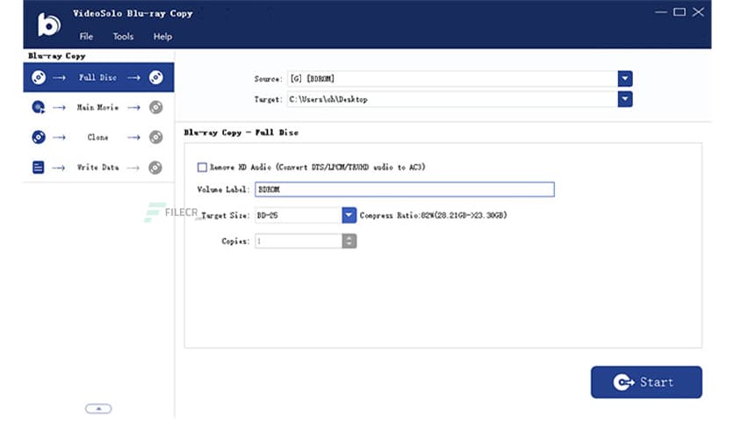Select the Full Disc copy mode
The image size is (734, 425).
pos(98,77)
